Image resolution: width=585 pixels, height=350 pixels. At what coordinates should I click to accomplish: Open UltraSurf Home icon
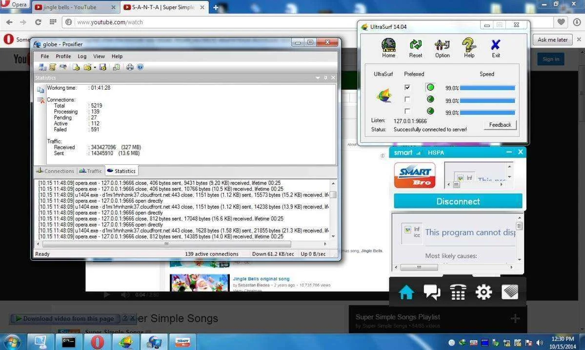(388, 48)
